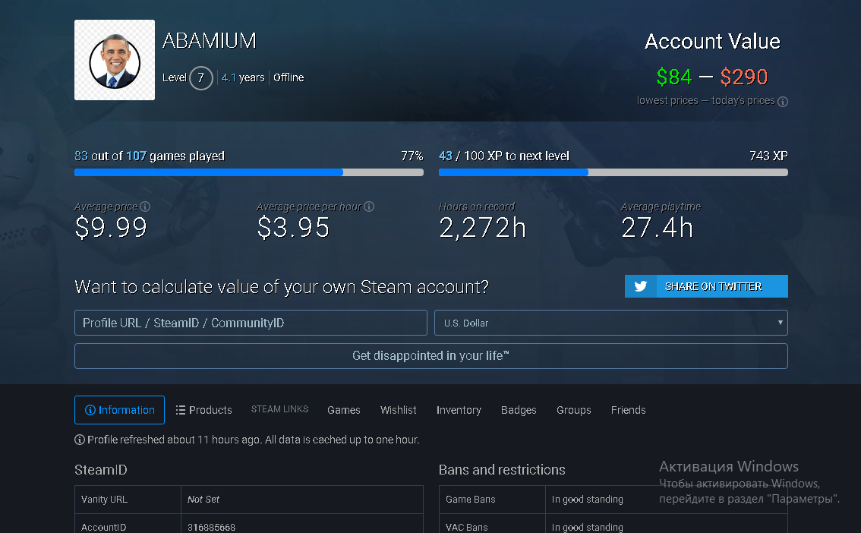This screenshot has height=533, width=861.
Task: Click the info icon before Profile refreshed text
Action: click(80, 440)
